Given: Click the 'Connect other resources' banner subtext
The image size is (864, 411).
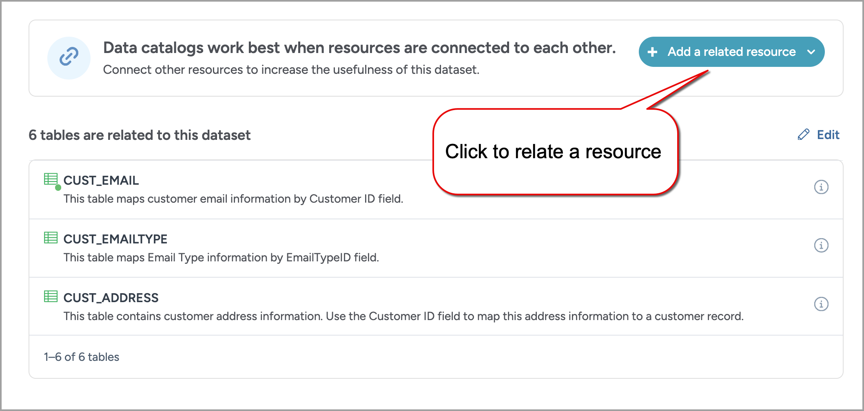Looking at the screenshot, I should coord(291,70).
